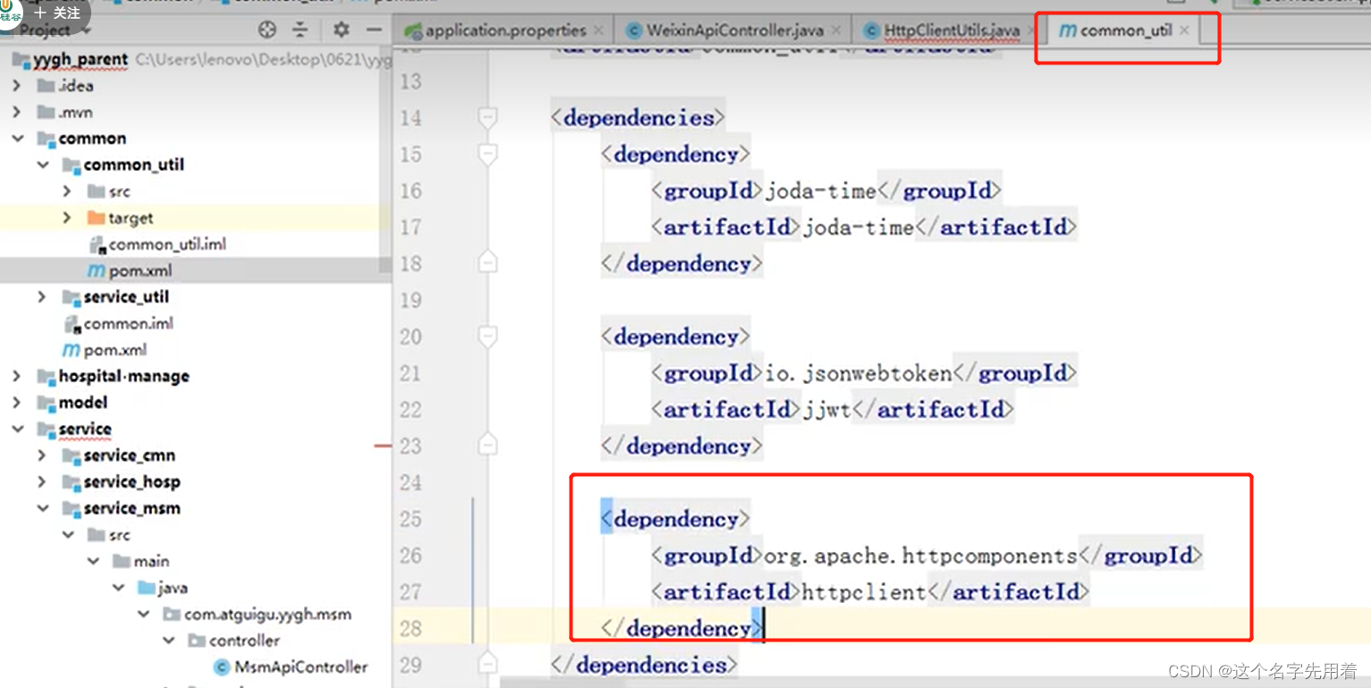Click fold end marker at line 18
This screenshot has height=688, width=1371.
click(487, 263)
